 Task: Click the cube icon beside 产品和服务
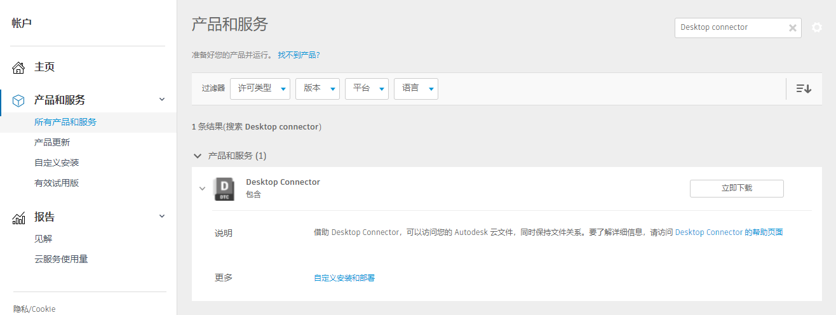pos(18,100)
